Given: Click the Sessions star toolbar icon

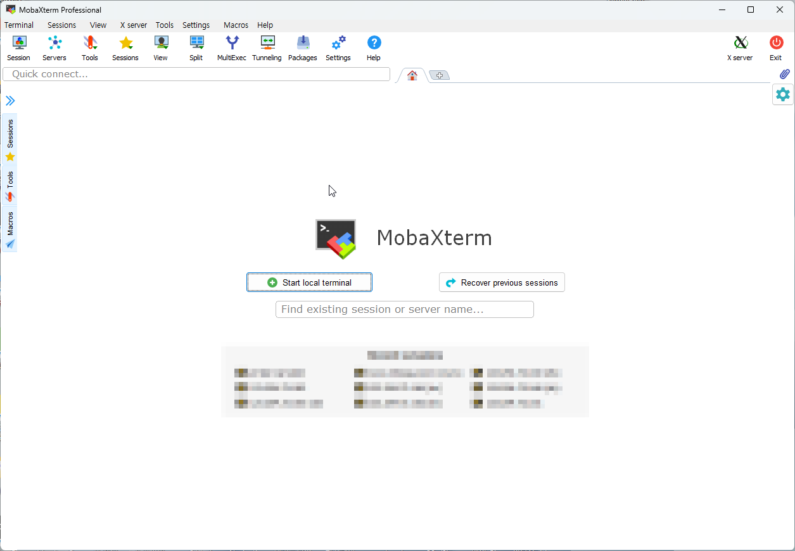Looking at the screenshot, I should click(x=125, y=49).
